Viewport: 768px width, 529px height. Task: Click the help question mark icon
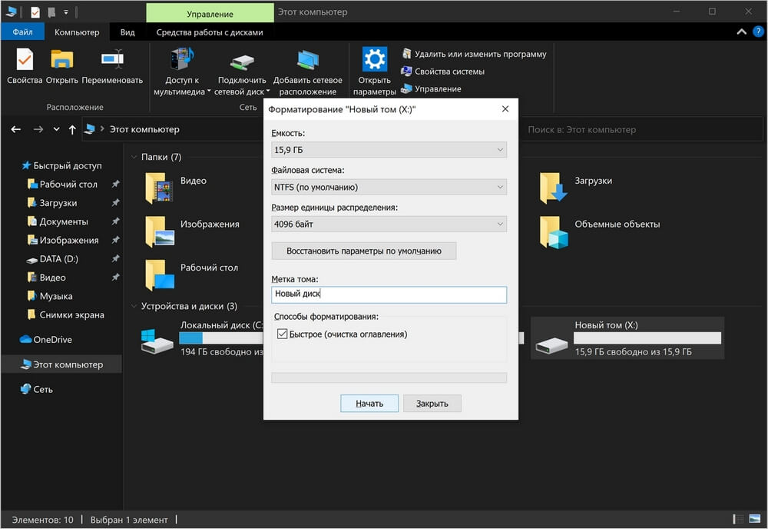tap(758, 32)
